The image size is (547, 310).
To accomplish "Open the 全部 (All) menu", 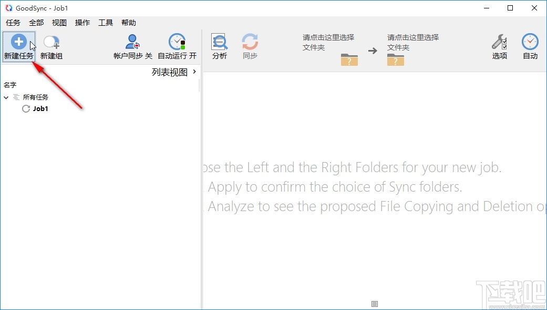I will coord(36,23).
